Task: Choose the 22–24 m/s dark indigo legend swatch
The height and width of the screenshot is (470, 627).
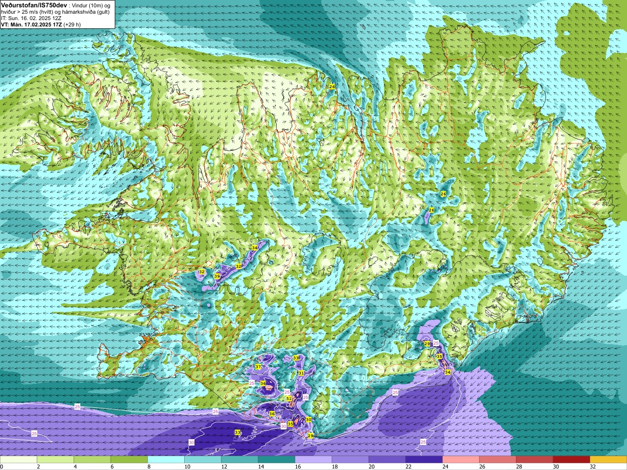Action: coord(424,460)
